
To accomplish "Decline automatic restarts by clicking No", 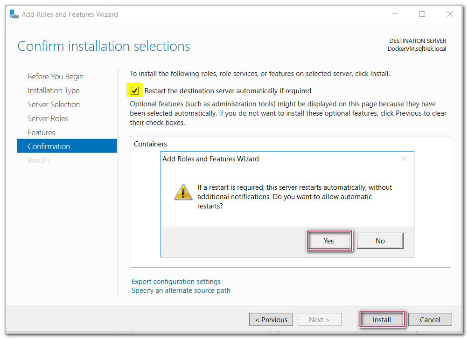I will click(x=380, y=241).
